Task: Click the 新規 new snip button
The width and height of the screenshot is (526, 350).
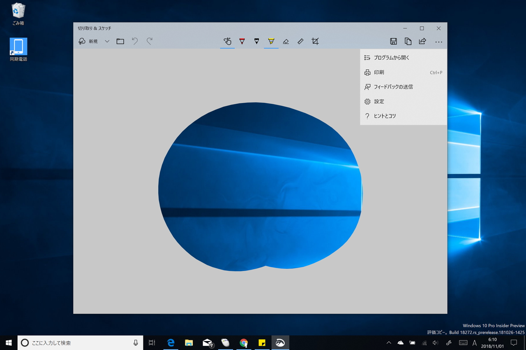Action: (88, 41)
